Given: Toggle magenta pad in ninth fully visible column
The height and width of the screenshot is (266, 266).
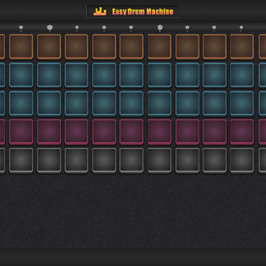Looking at the screenshot, I should [x=242, y=132].
